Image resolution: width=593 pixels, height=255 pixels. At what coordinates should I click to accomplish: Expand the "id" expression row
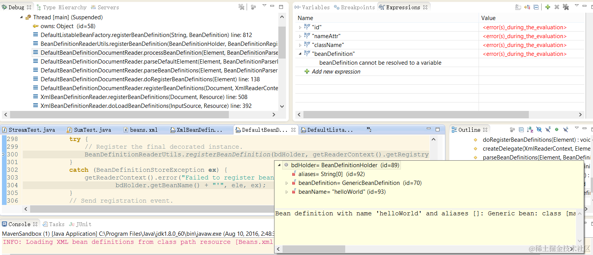click(x=300, y=27)
